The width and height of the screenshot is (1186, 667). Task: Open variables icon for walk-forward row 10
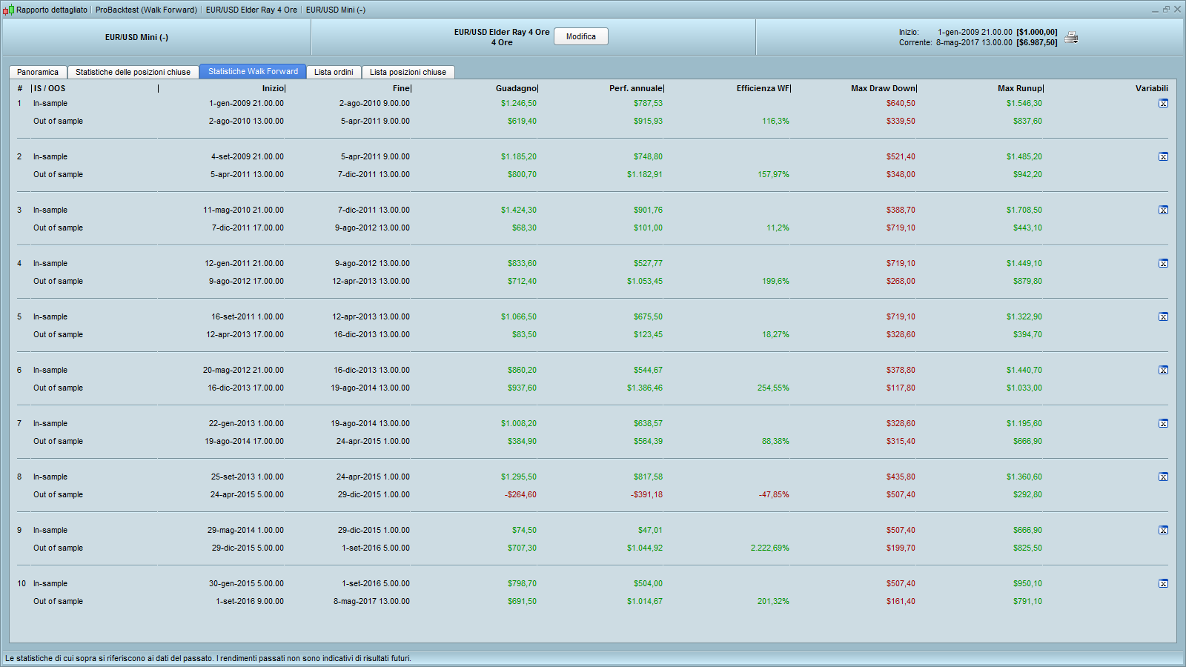coord(1163,584)
